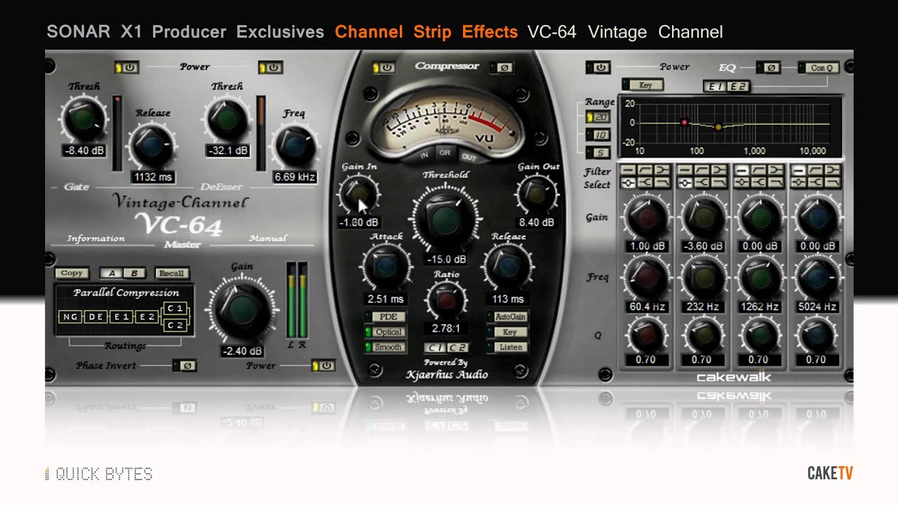Toggle the Gate power button

tap(128, 67)
